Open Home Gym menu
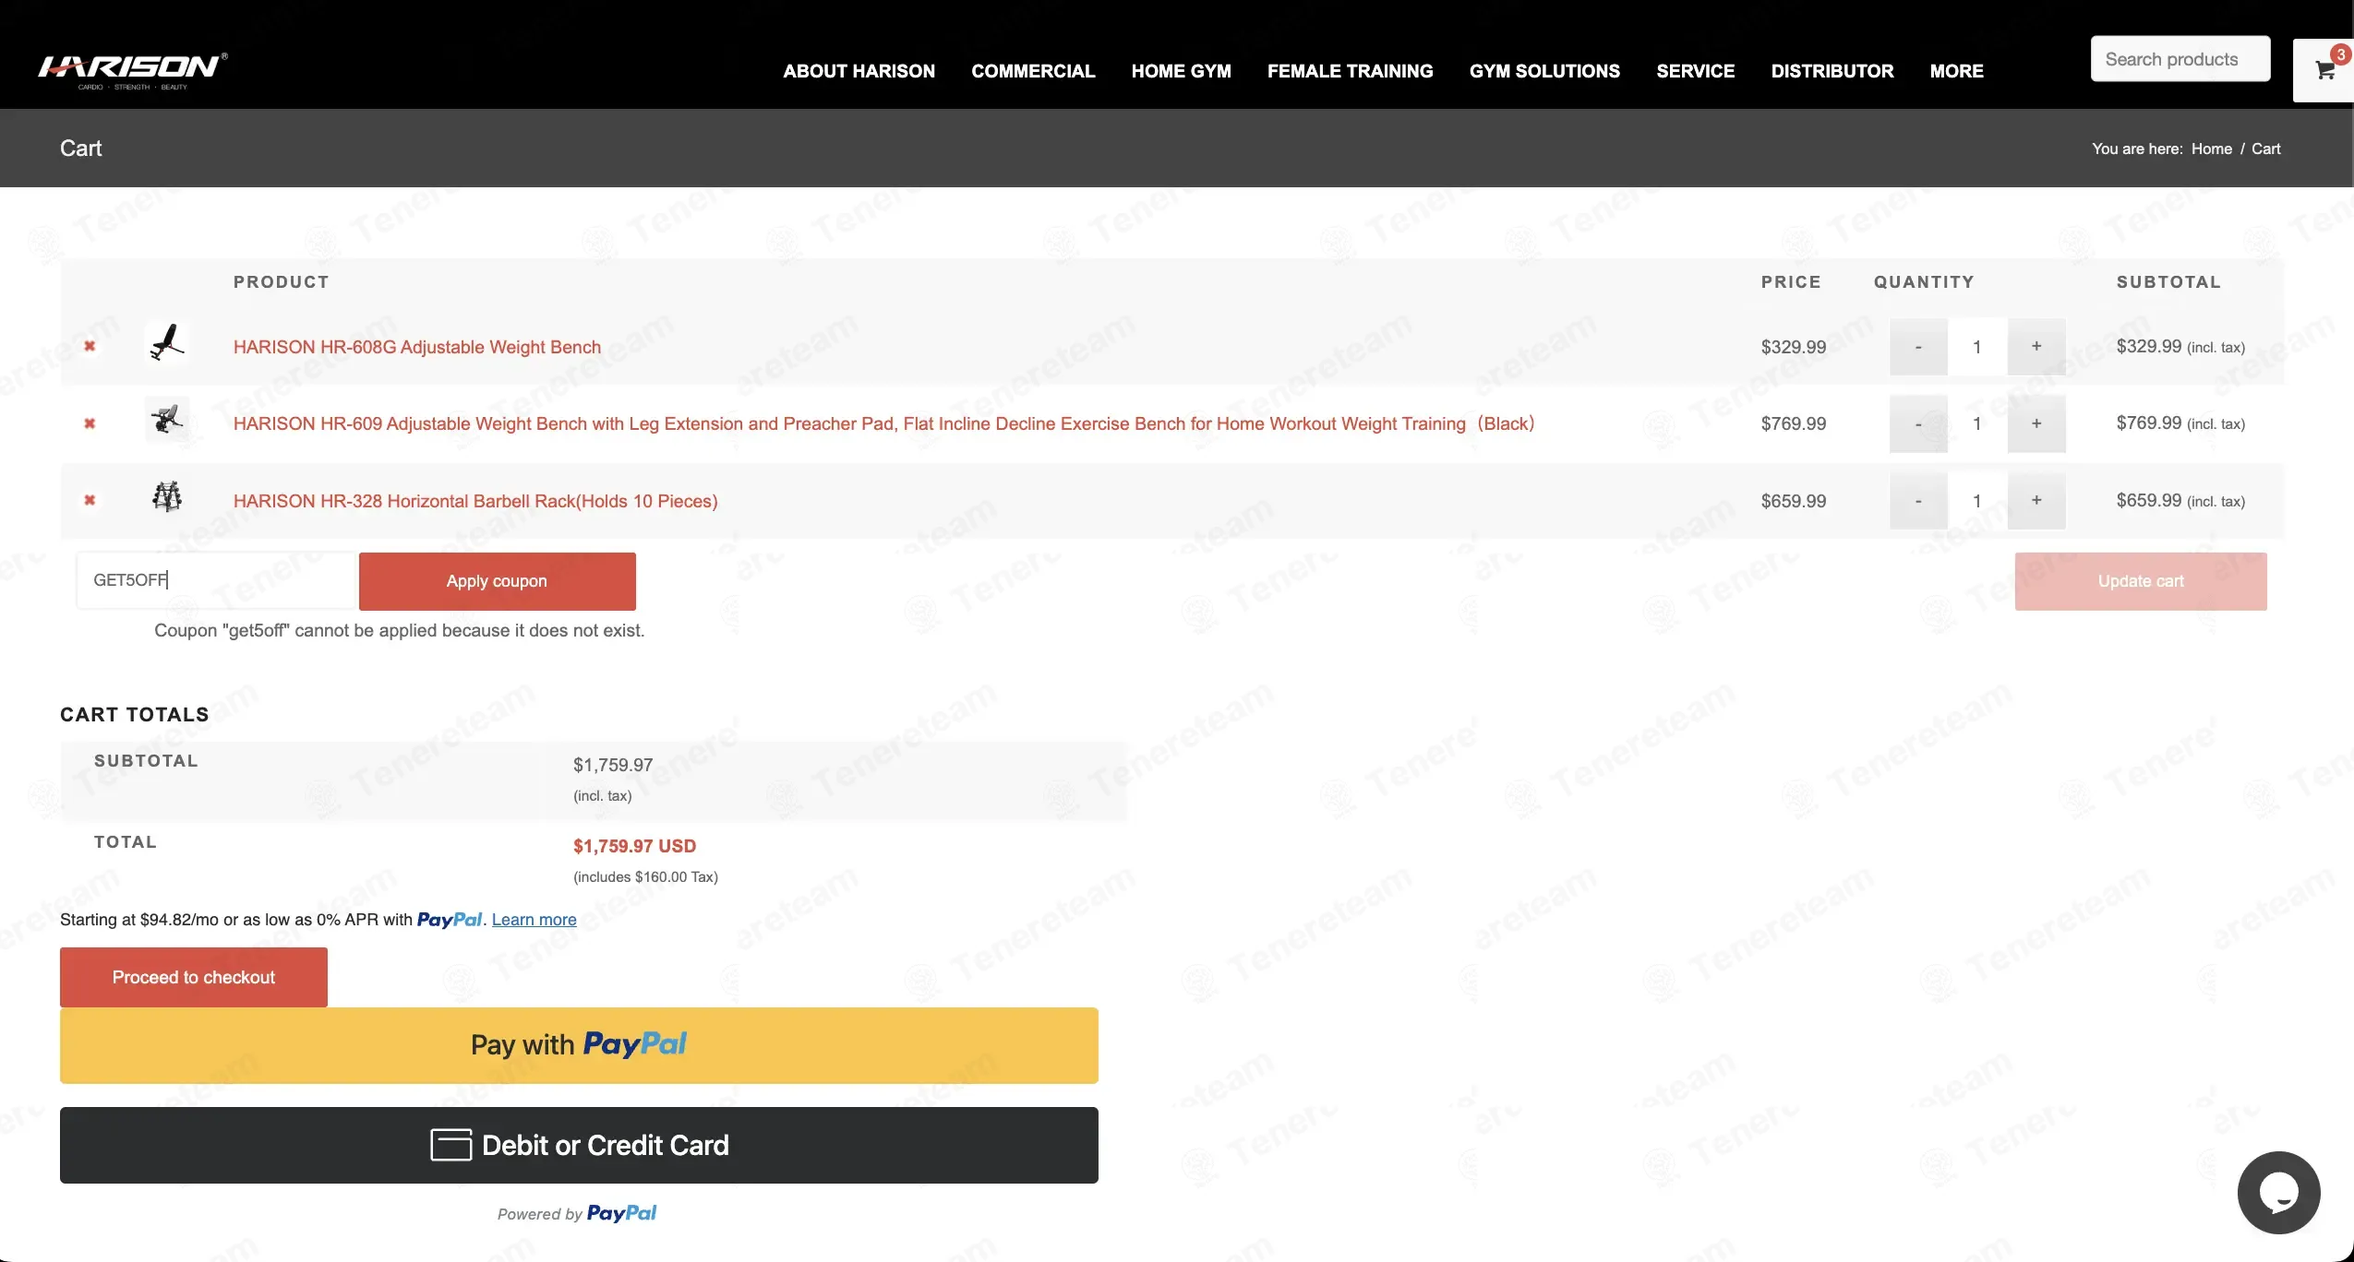The height and width of the screenshot is (1262, 2354). [1181, 71]
